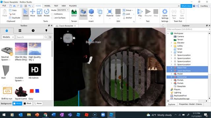Open the Mode Geometric dropdown
This screenshot has height=118, width=211.
pos(63,10)
